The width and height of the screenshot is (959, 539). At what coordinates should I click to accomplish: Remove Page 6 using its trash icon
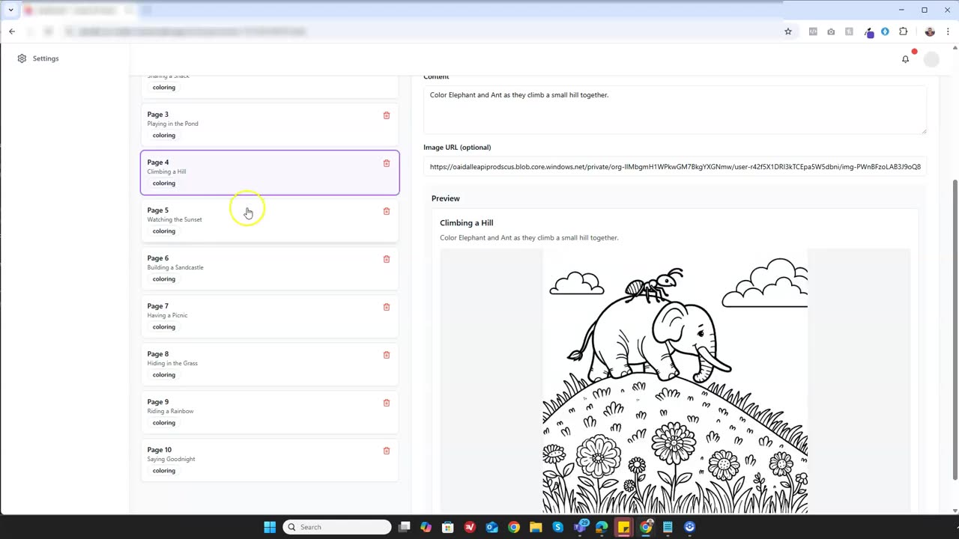point(387,259)
